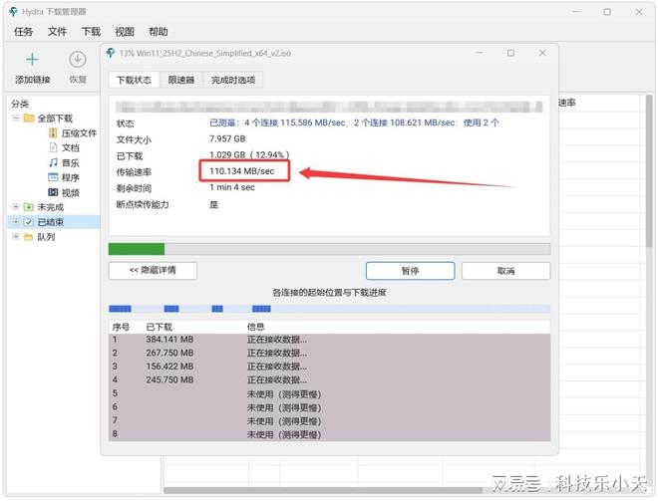Click the Finished category checkmark icon
The image size is (658, 501).
point(29,222)
